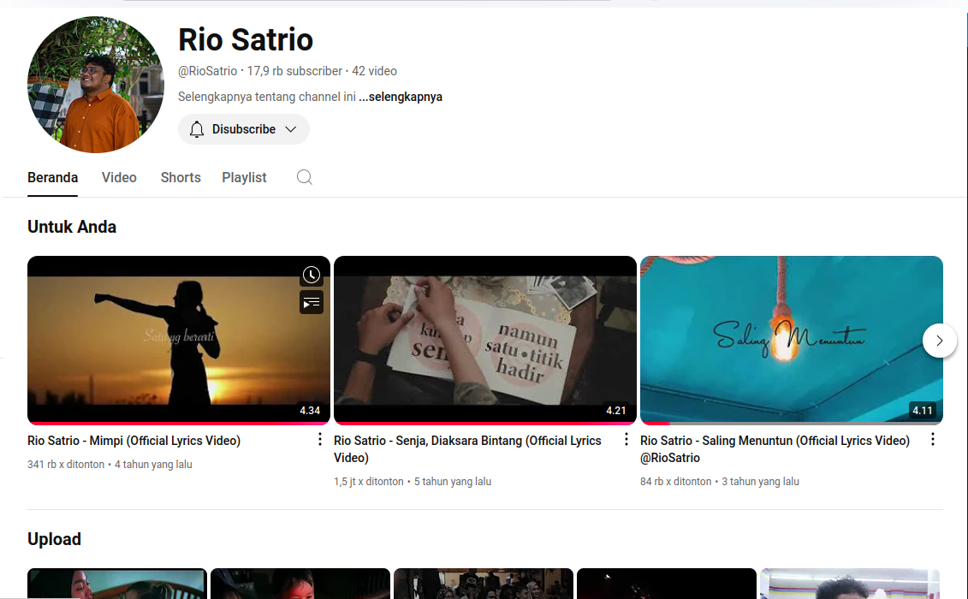This screenshot has height=599, width=968.
Task: Click the channel search magnifier icon
Action: coord(304,177)
